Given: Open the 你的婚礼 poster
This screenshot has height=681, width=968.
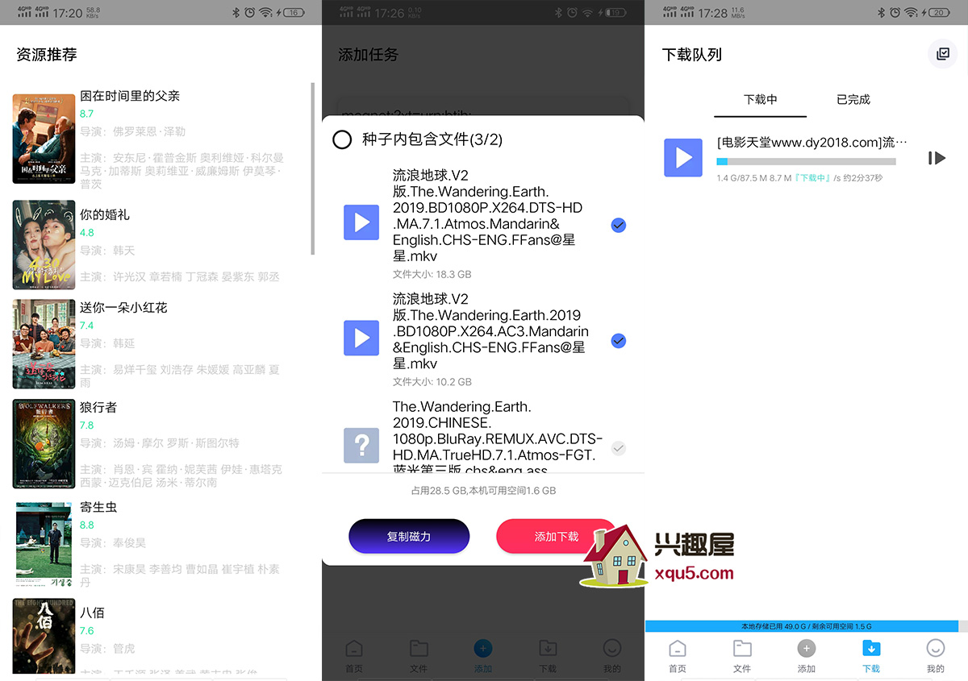Looking at the screenshot, I should (44, 245).
